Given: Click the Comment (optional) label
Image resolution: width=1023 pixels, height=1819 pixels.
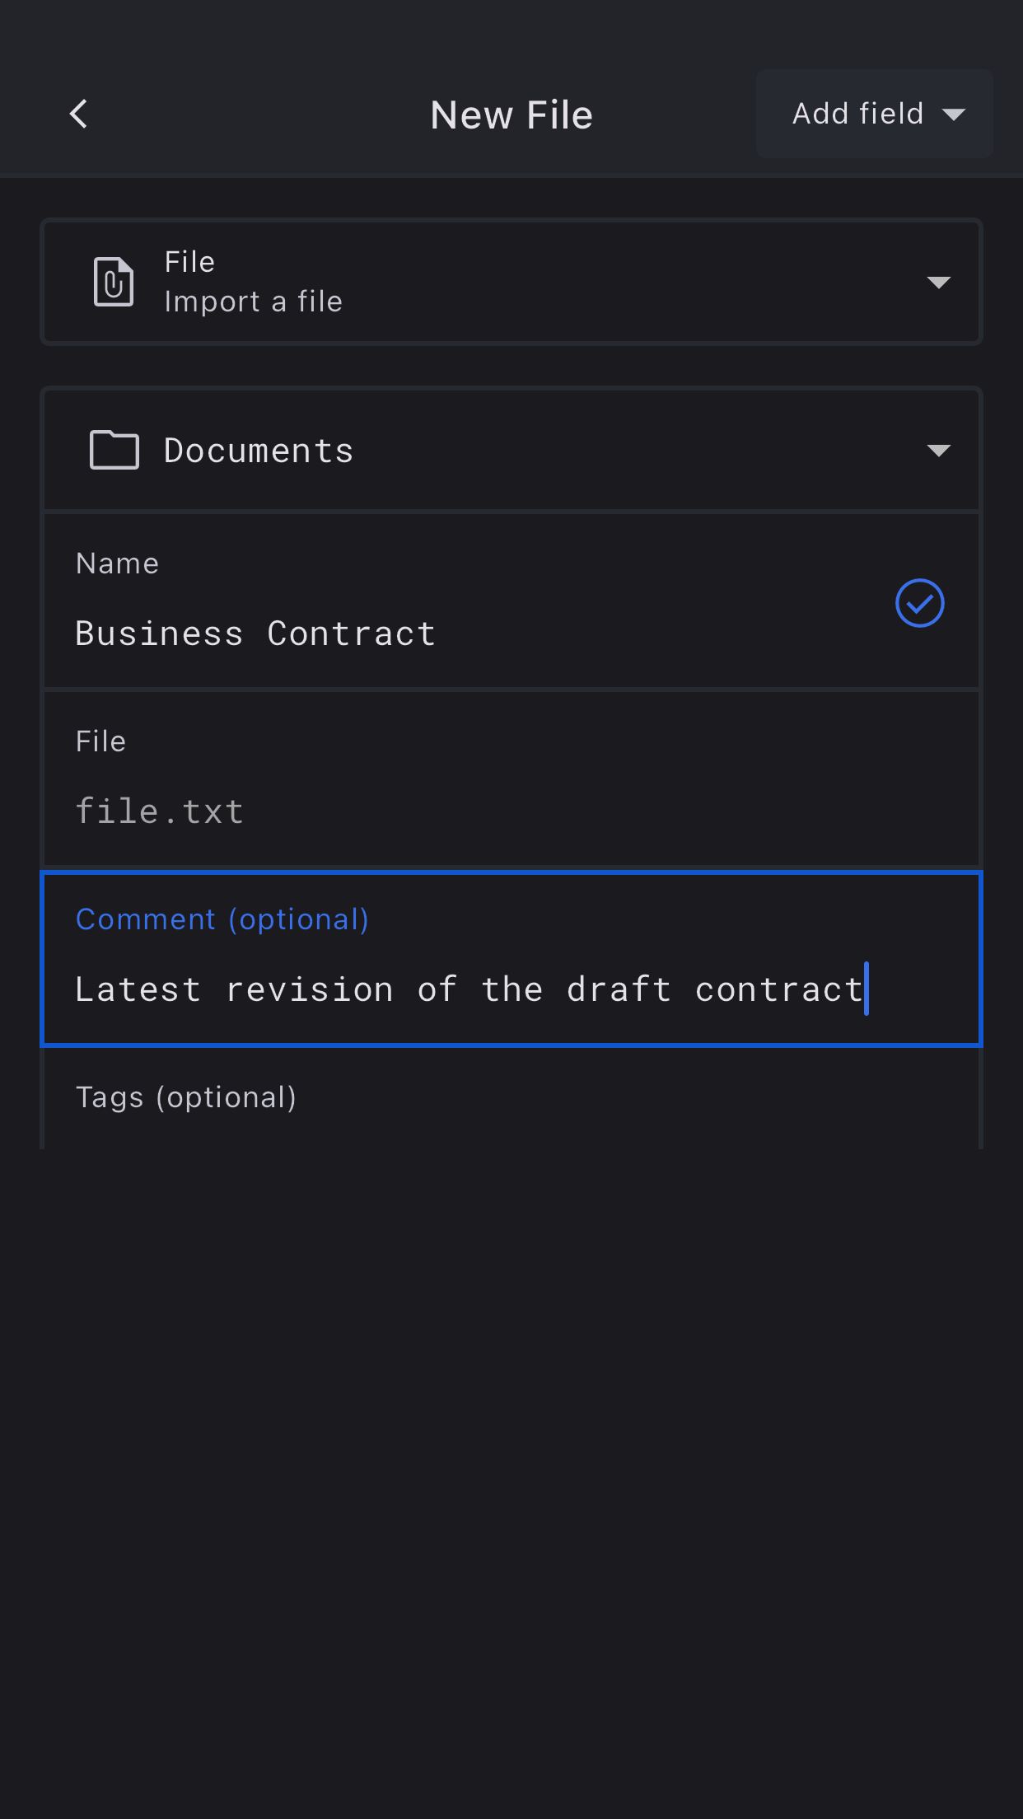Looking at the screenshot, I should click(222, 919).
